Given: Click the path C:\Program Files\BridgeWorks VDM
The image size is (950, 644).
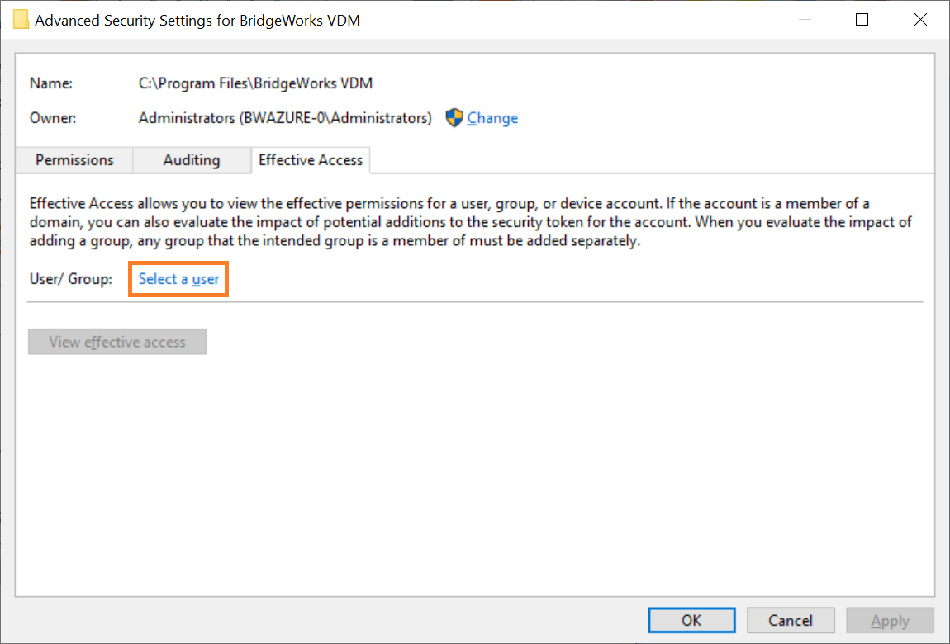Looking at the screenshot, I should 256,83.
